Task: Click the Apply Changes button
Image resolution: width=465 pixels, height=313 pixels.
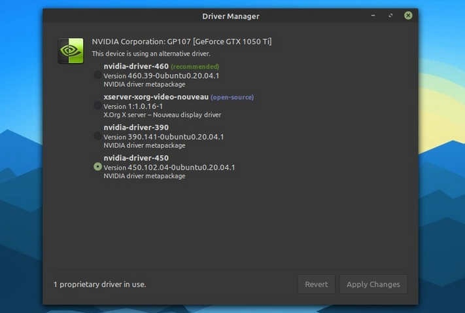Action: click(x=373, y=284)
